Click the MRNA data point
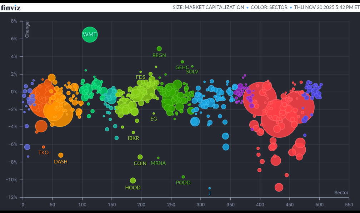 158,158
